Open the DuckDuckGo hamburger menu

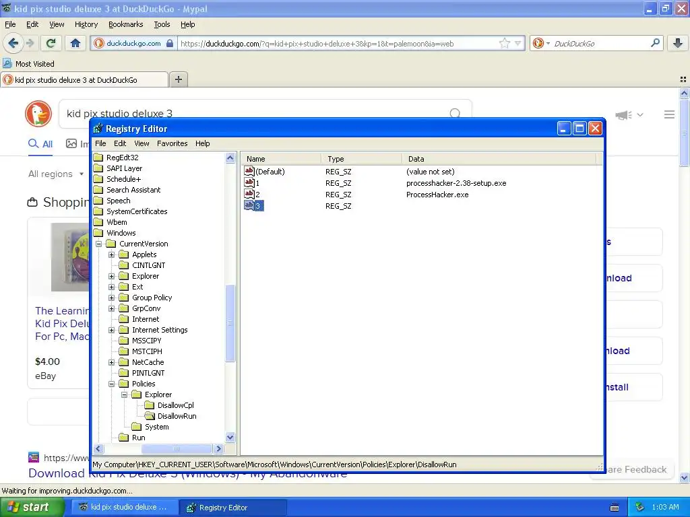669,114
